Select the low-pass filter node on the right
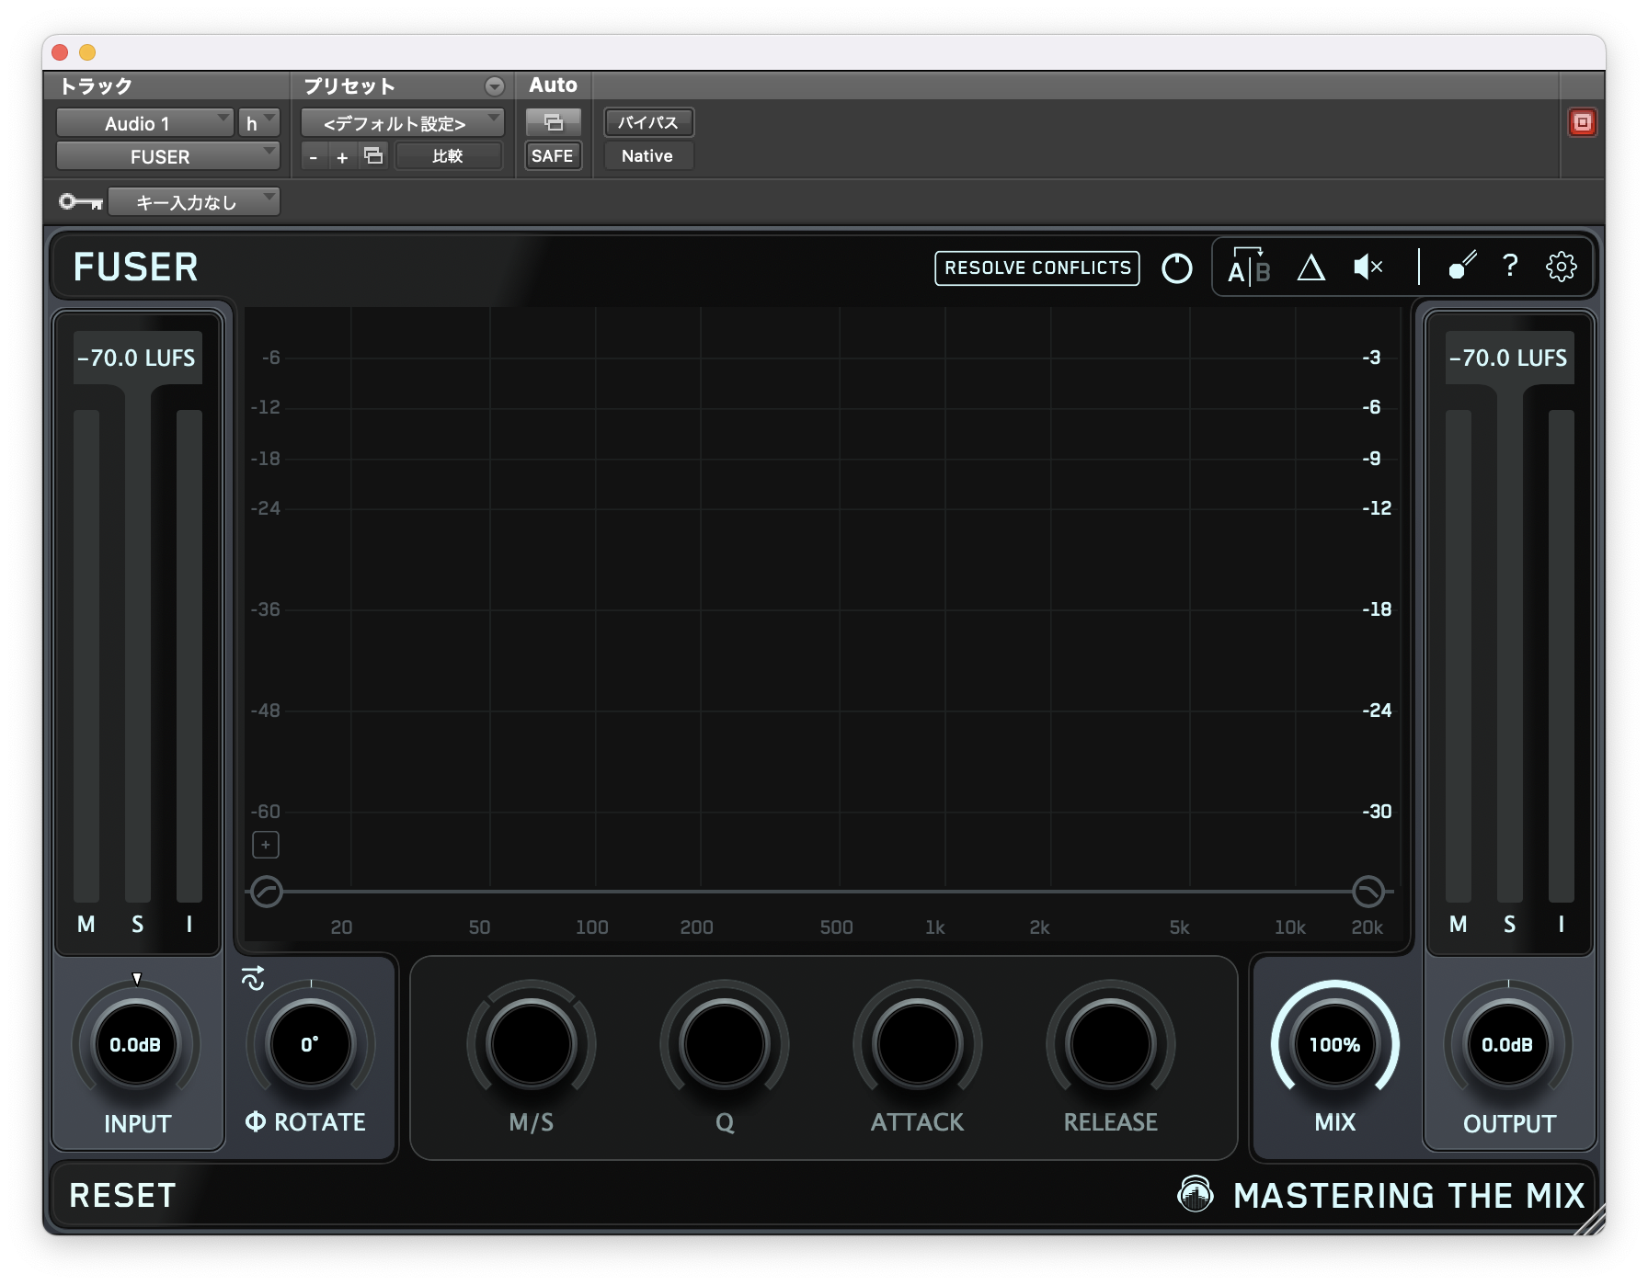The width and height of the screenshot is (1648, 1285). point(1368,892)
